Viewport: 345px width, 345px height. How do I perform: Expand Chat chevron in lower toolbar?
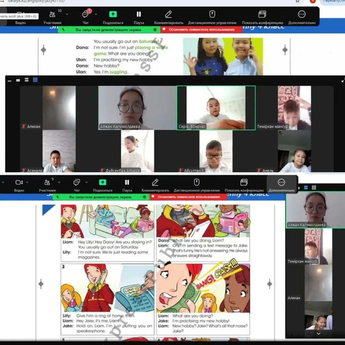(x=87, y=182)
